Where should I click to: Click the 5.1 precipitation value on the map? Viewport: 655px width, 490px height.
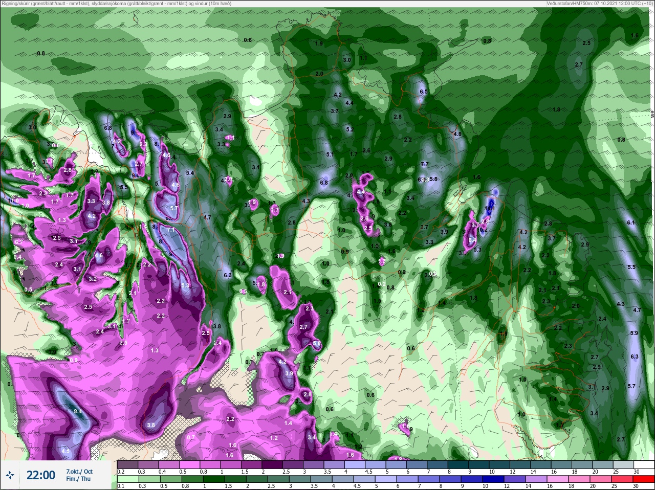coord(330,154)
